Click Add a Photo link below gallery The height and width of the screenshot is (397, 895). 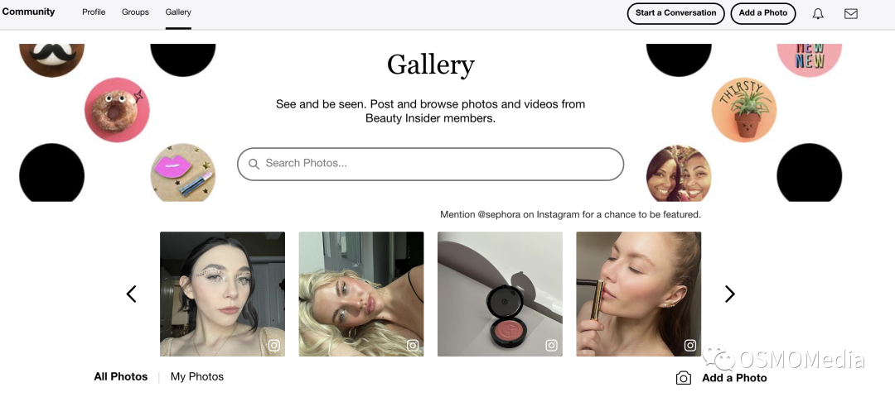pyautogui.click(x=734, y=378)
